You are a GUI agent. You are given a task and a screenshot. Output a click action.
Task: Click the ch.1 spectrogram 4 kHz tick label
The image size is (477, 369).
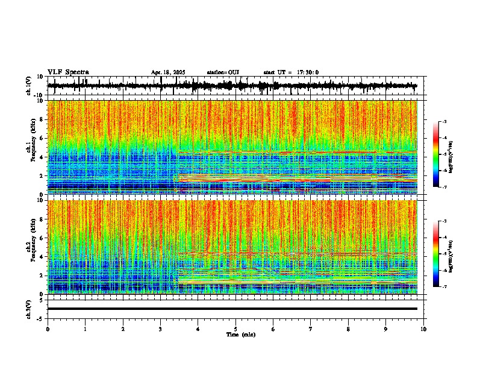(42, 157)
